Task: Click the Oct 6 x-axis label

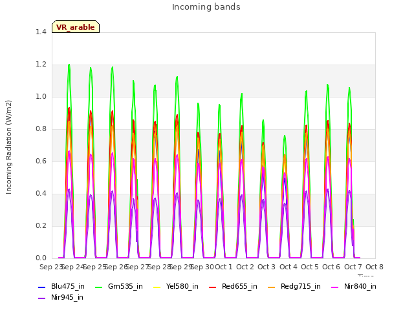Action: [331, 267]
